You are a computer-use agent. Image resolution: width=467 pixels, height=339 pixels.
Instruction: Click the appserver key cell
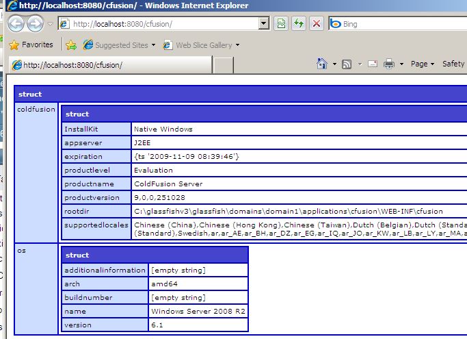pos(96,142)
